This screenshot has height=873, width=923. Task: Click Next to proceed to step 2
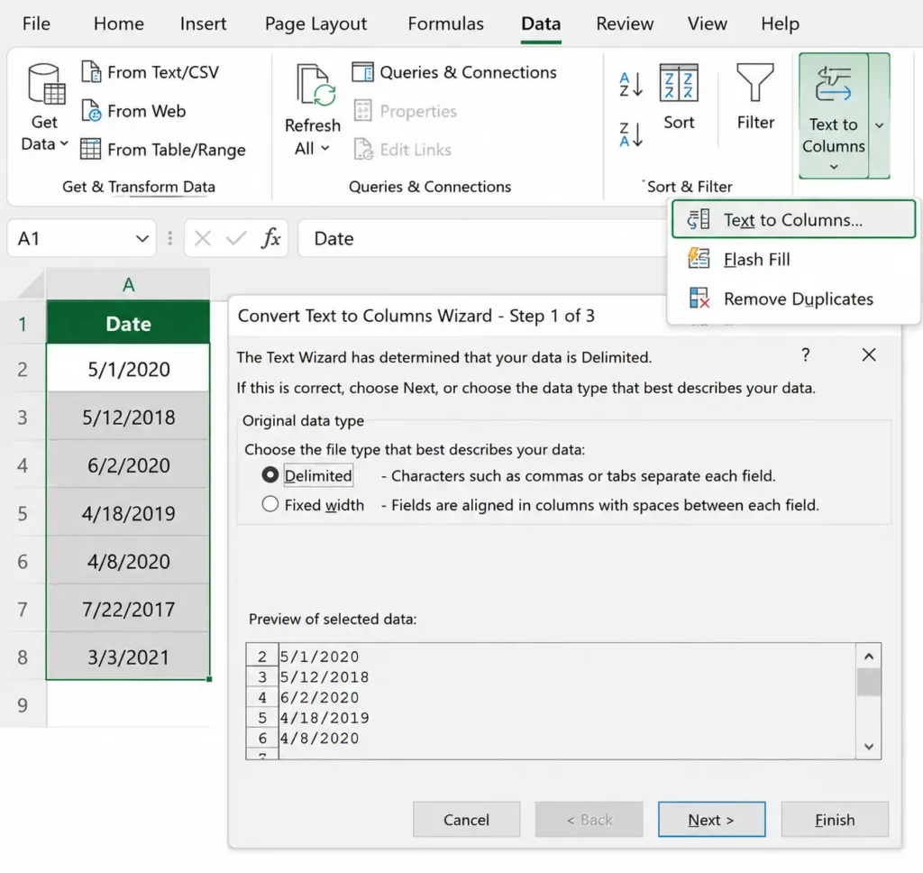click(x=712, y=820)
